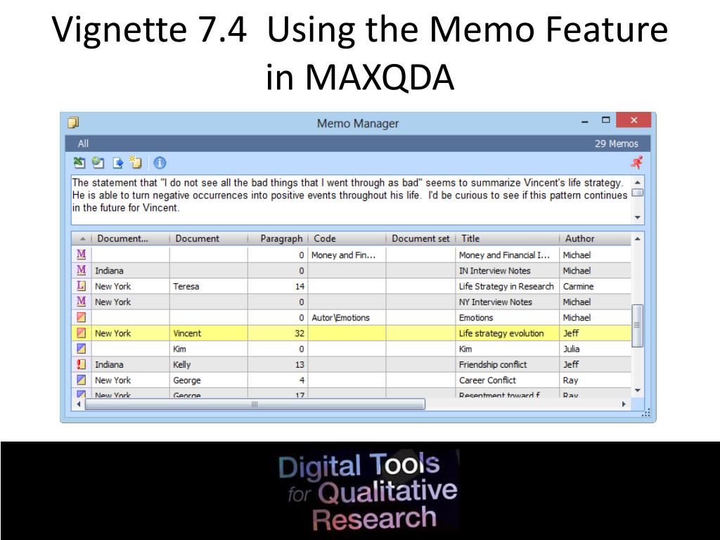
Task: Select paragraph '14' in the Teresa row
Action: click(x=300, y=286)
